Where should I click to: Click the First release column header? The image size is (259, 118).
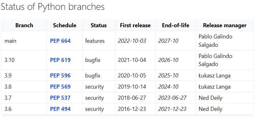(135, 25)
